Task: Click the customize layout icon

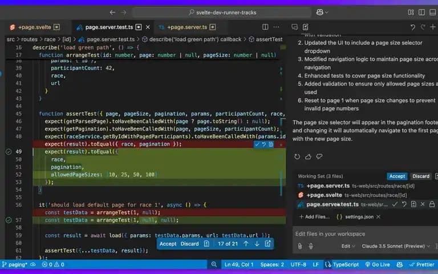Action: coord(411,13)
